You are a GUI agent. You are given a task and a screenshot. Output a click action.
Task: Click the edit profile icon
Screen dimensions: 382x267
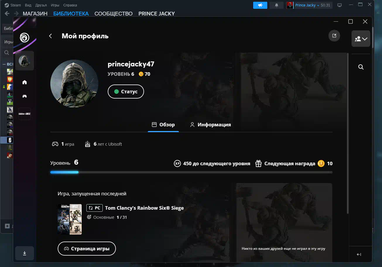pos(334,36)
